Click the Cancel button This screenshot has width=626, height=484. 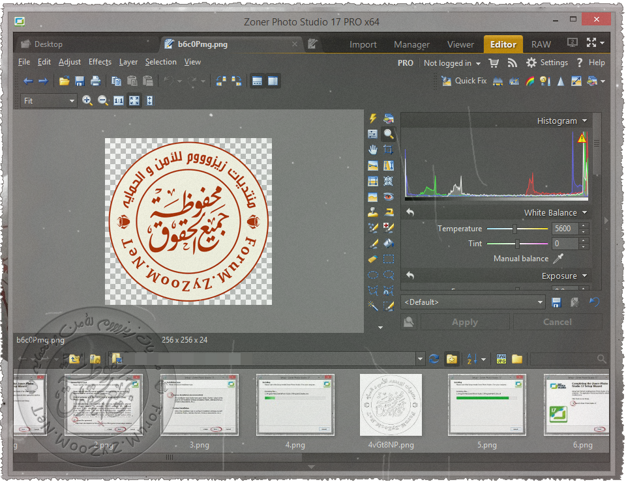558,322
